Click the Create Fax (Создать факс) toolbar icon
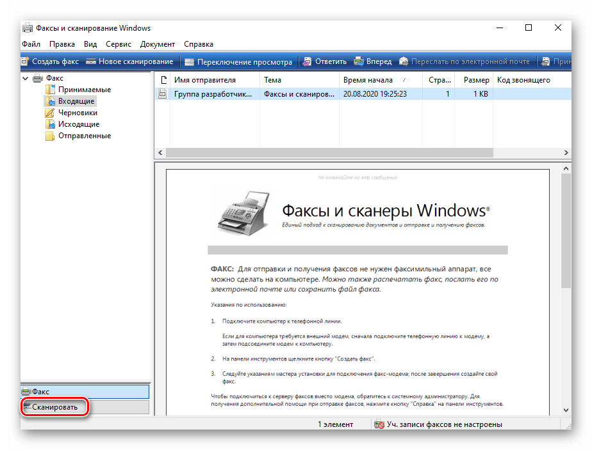 point(25,61)
